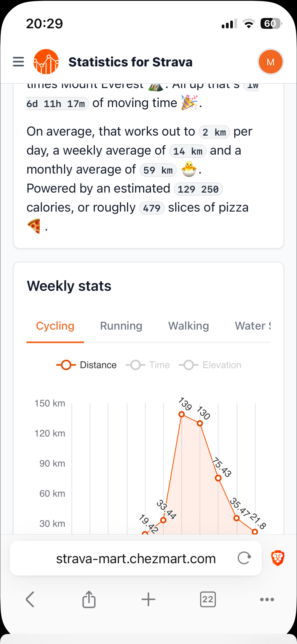Show the 22 open tabs switcher
The width and height of the screenshot is (297, 644).
point(208,599)
